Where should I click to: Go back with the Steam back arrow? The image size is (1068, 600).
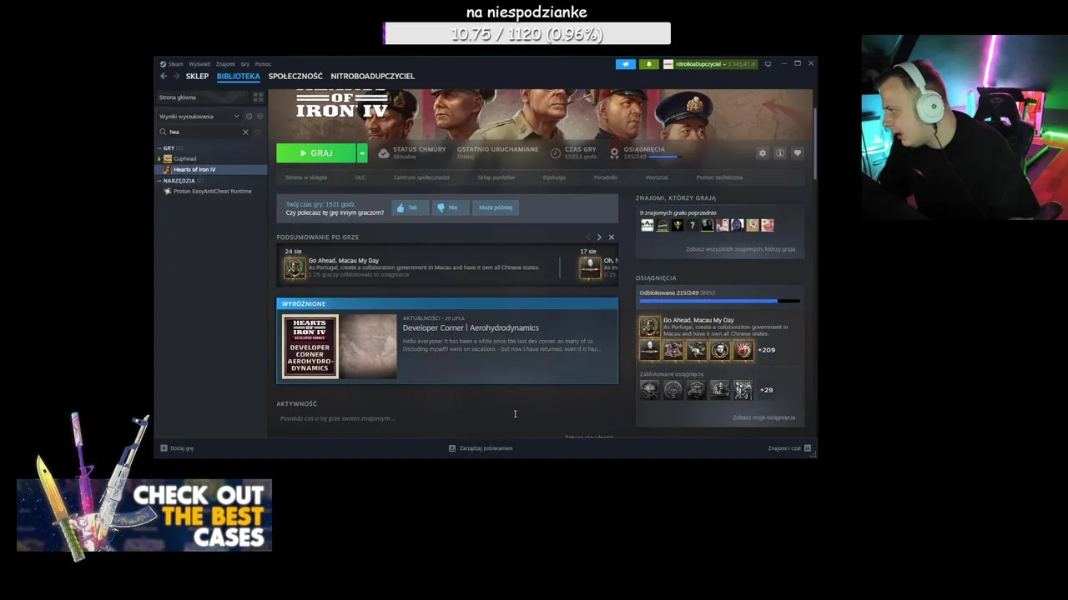(x=164, y=76)
